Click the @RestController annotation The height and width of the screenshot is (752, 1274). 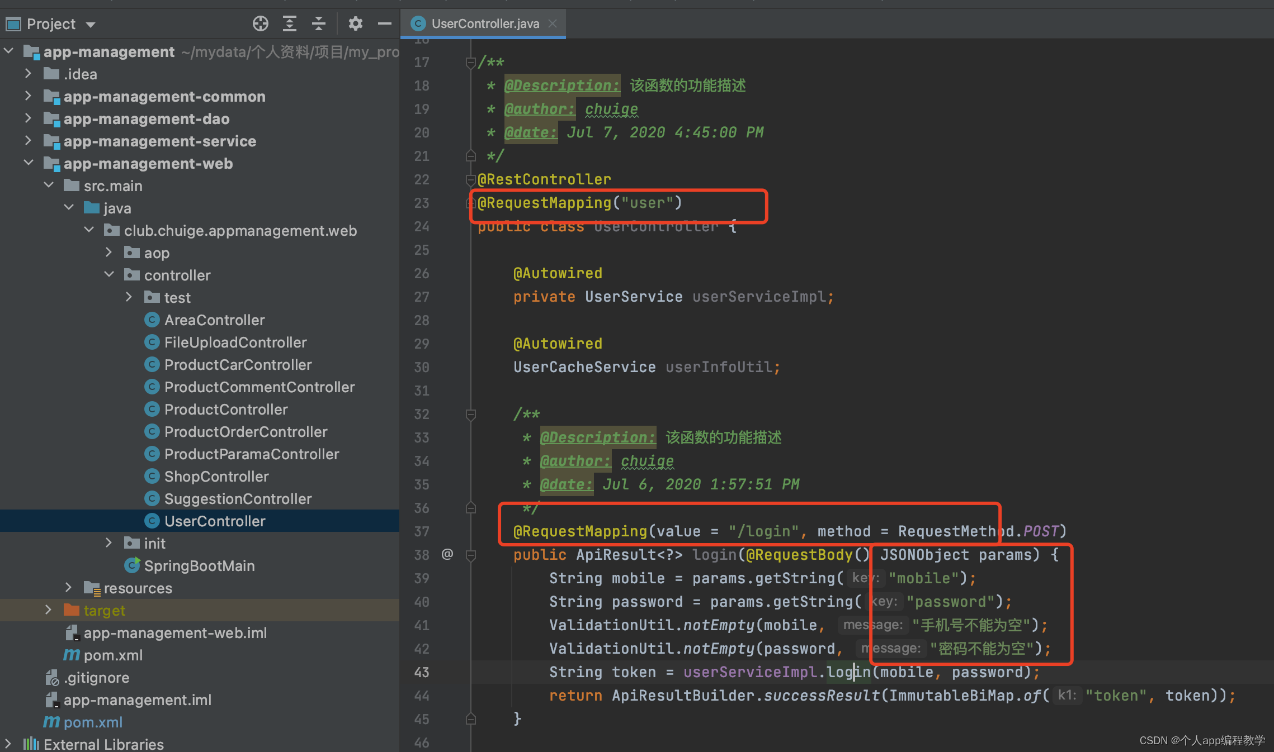(544, 179)
